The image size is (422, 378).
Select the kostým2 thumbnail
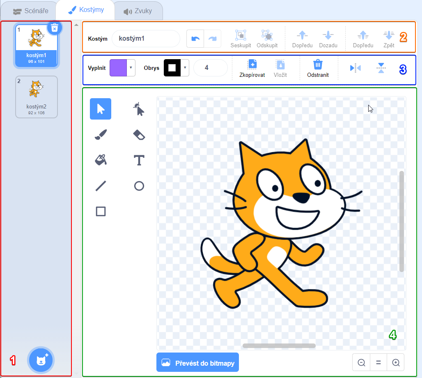[x=37, y=97]
